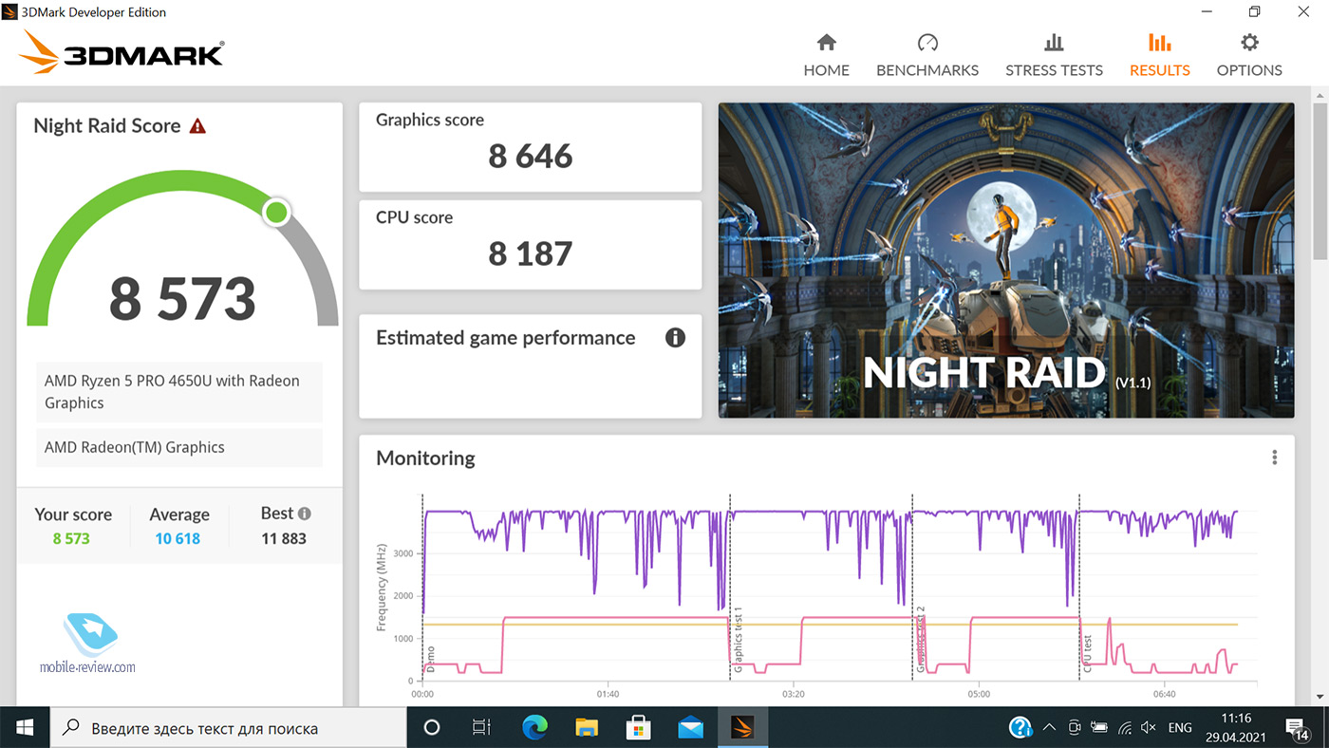Click the Night Raid score gauge knob
Viewport: 1329px width, 748px height.
276,212
